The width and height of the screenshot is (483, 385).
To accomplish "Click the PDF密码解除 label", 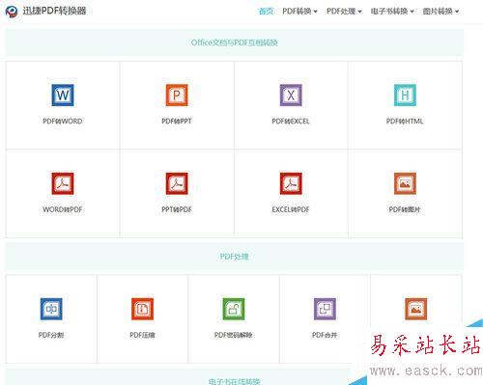I will pos(234,335).
